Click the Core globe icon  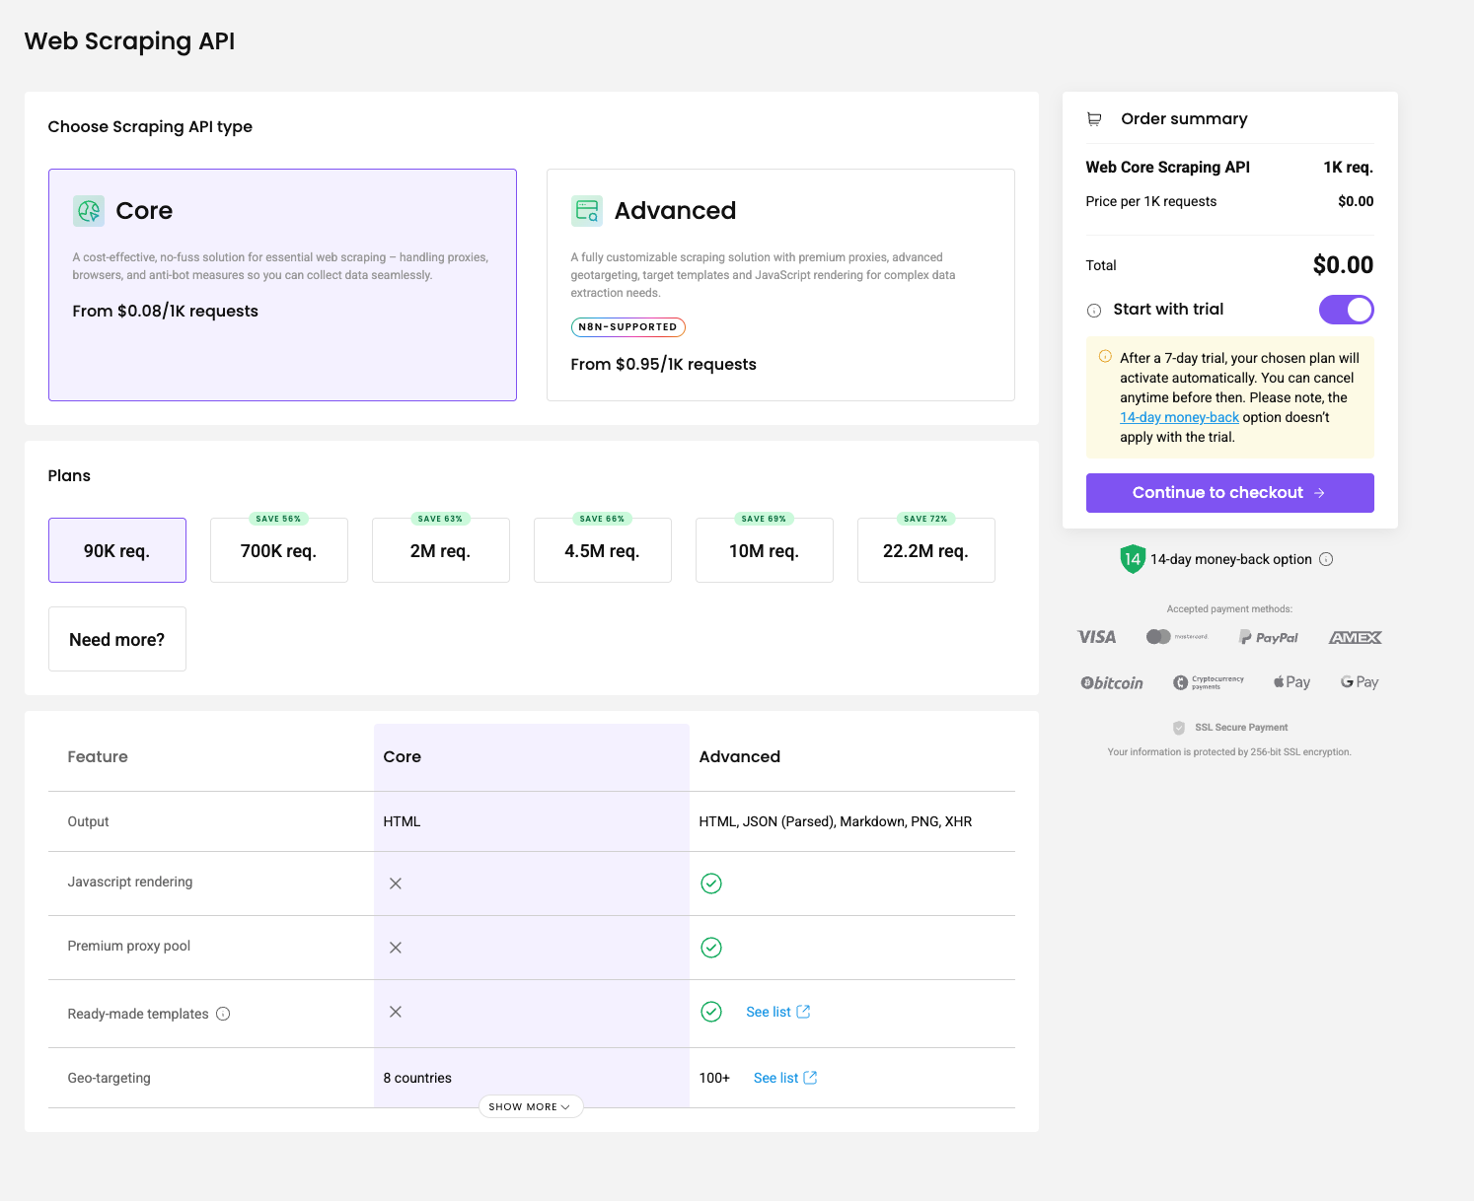coord(89,211)
